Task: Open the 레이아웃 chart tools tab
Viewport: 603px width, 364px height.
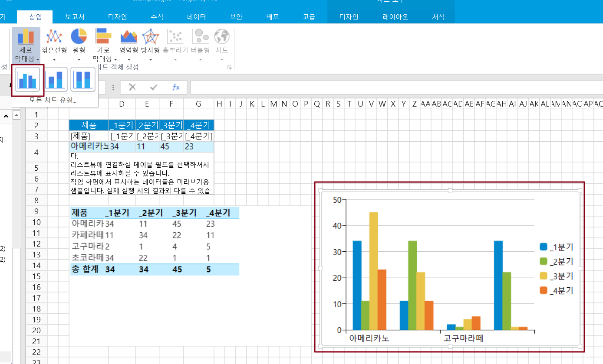Action: pos(395,17)
